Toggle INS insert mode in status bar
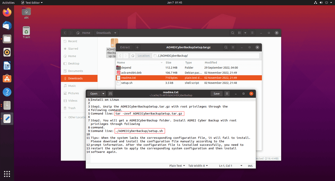 [x=250, y=166]
